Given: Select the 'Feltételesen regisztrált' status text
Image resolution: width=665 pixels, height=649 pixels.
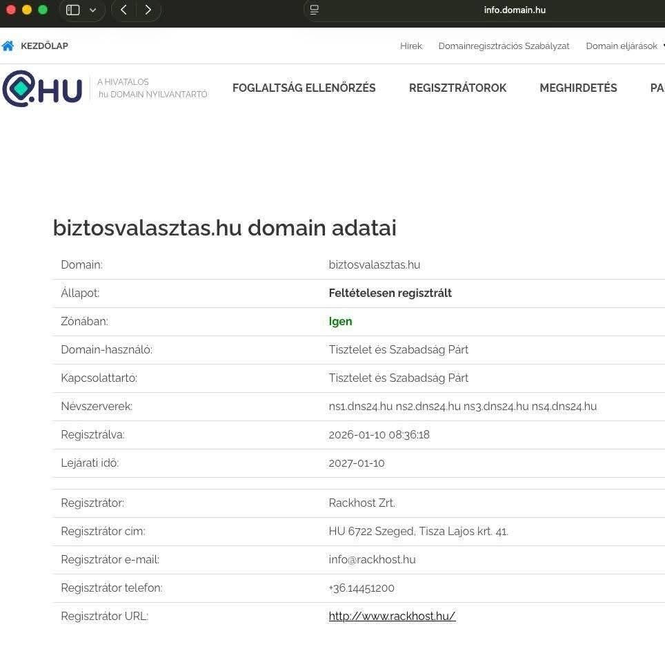Looking at the screenshot, I should click(390, 293).
